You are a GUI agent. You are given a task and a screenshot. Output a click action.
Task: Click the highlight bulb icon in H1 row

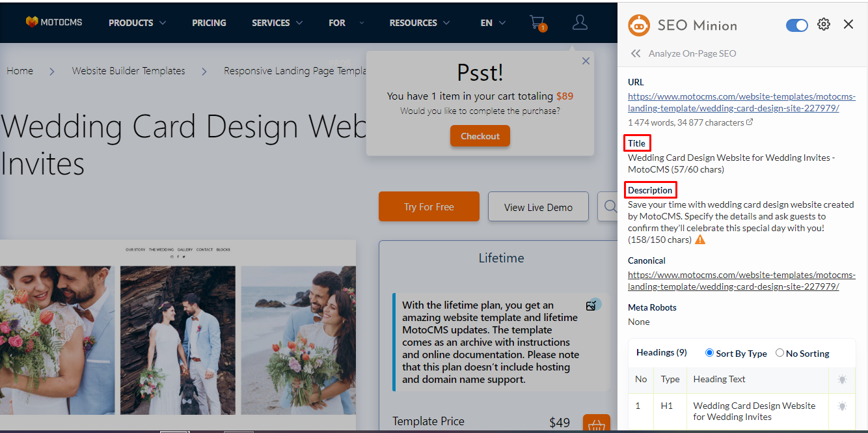(842, 406)
